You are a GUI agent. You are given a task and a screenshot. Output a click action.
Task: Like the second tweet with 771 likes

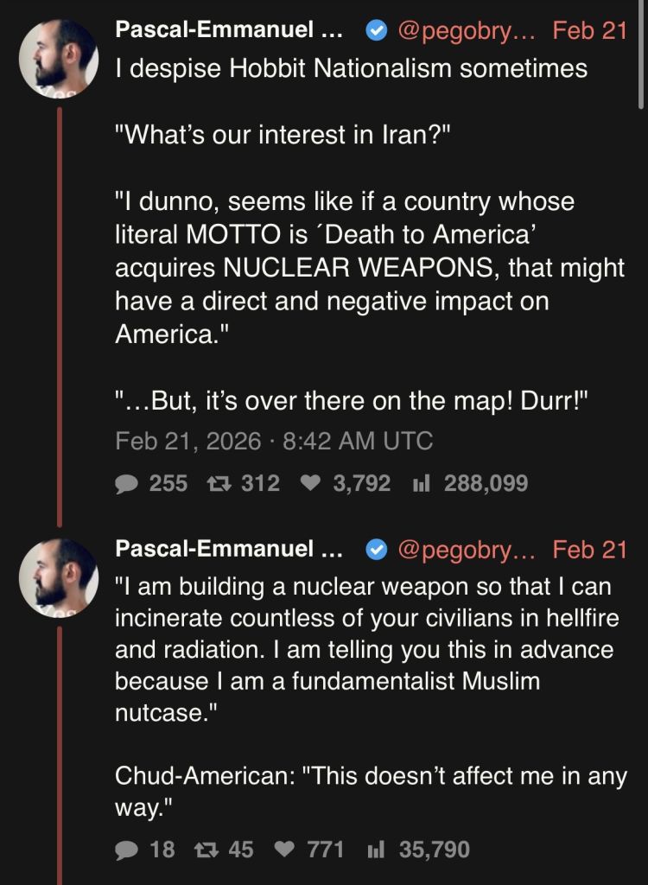coord(285,850)
